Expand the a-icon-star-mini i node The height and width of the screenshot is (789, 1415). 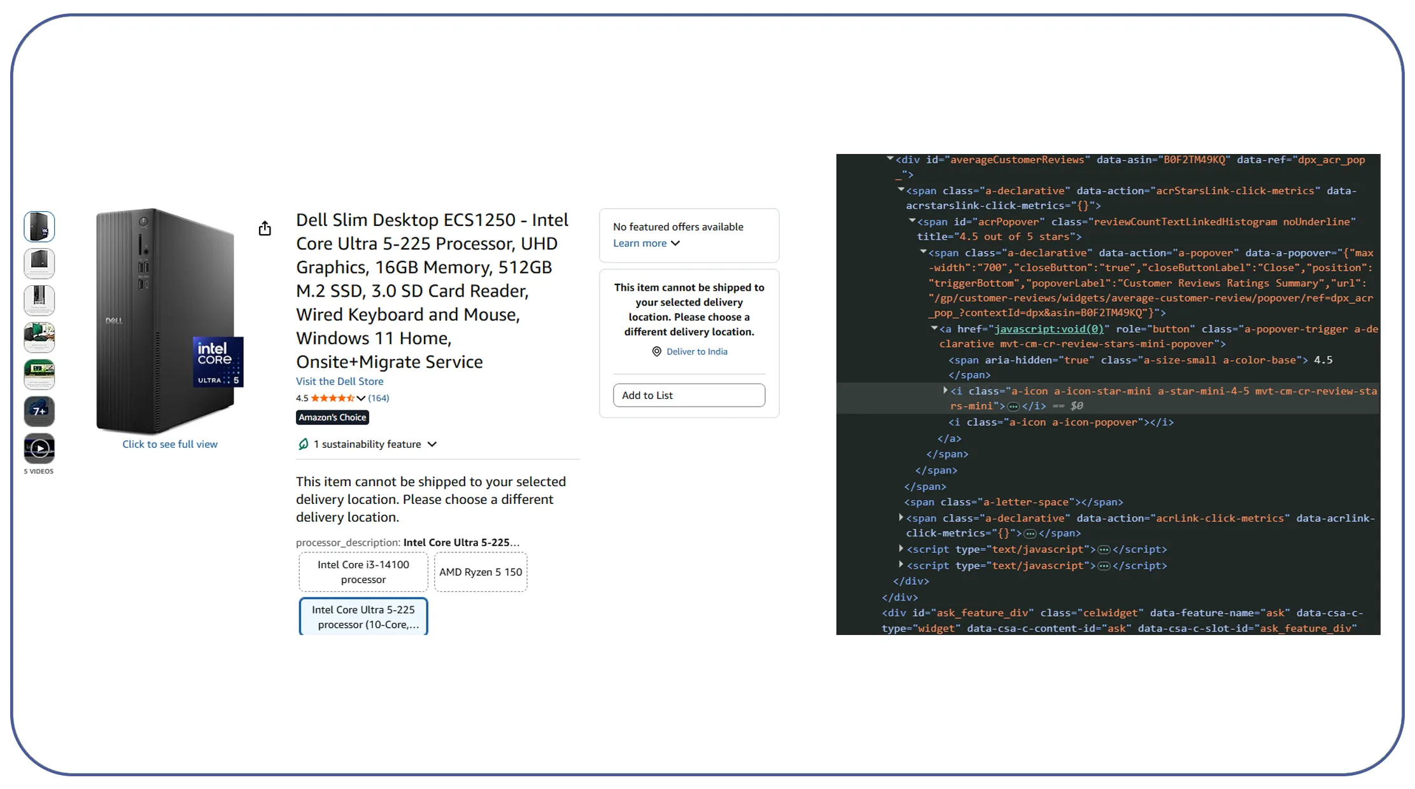945,391
